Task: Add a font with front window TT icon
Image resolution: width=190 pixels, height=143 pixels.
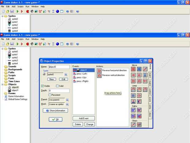Action: [x=49, y=44]
